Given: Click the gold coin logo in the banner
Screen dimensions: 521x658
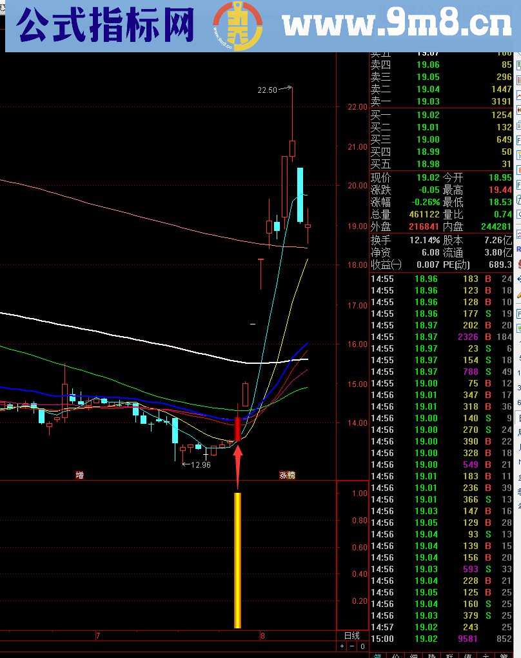Looking at the screenshot, I should (237, 26).
